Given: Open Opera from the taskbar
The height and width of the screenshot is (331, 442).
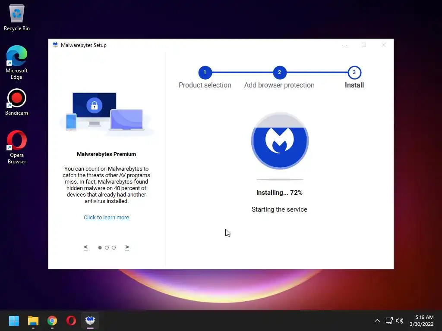Looking at the screenshot, I should (71, 321).
